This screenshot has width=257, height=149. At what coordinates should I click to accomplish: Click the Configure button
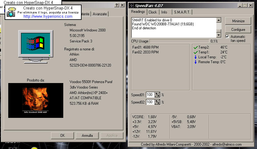pos(238,30)
